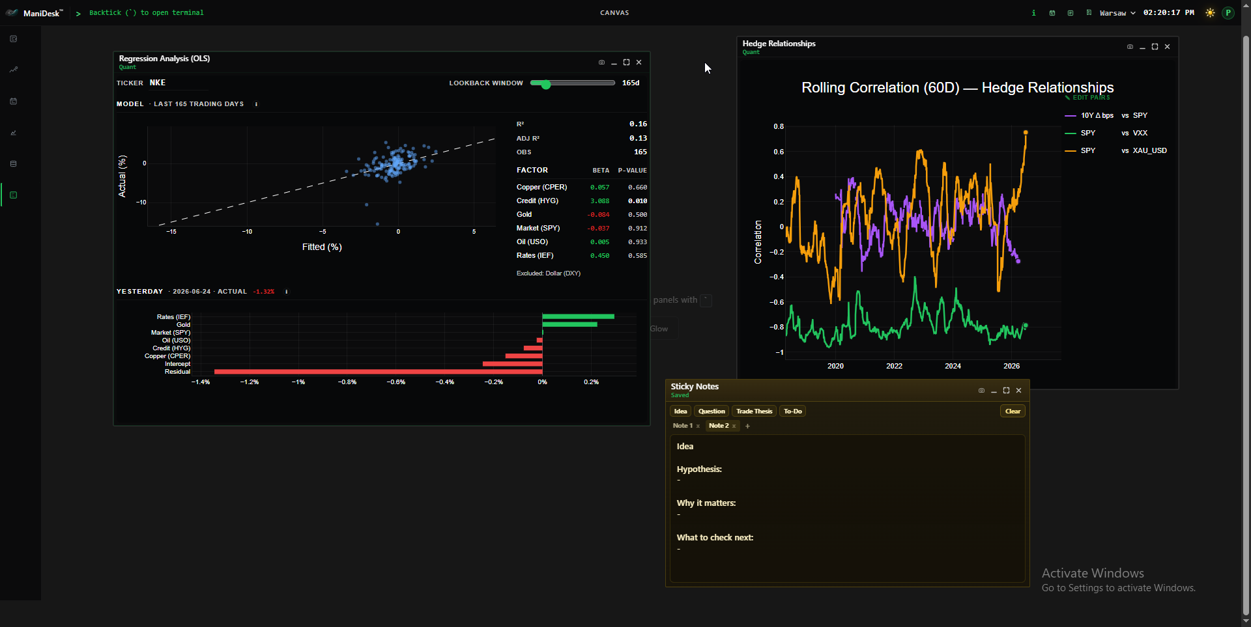This screenshot has width=1251, height=627.
Task: Select Rates (IEF) factor row
Action: tap(581, 256)
